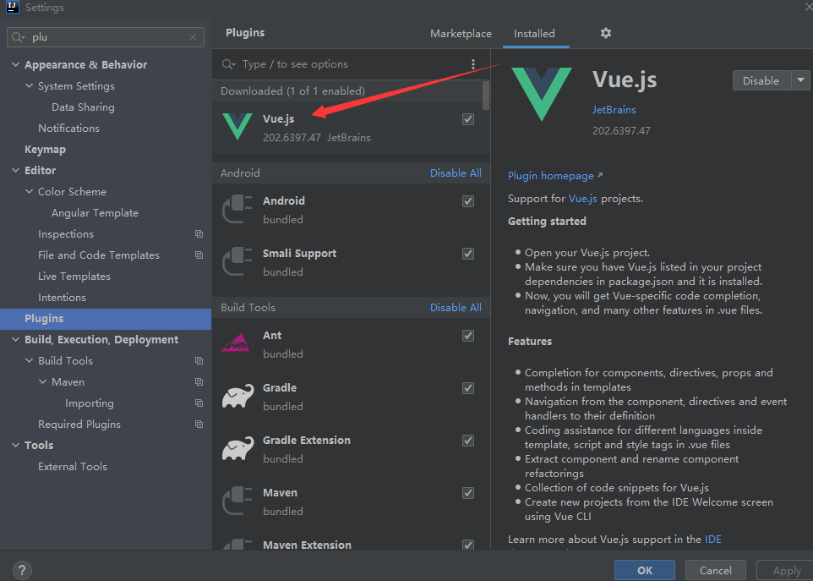Click Disable All for Build Tools group
The width and height of the screenshot is (813, 581).
pos(456,308)
